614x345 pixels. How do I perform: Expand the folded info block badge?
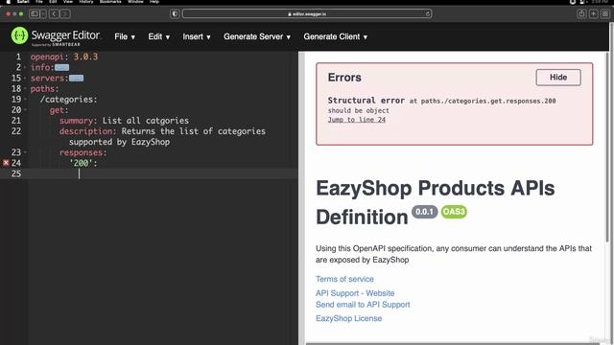61,68
